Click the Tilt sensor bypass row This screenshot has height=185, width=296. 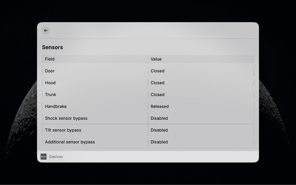tap(148, 130)
